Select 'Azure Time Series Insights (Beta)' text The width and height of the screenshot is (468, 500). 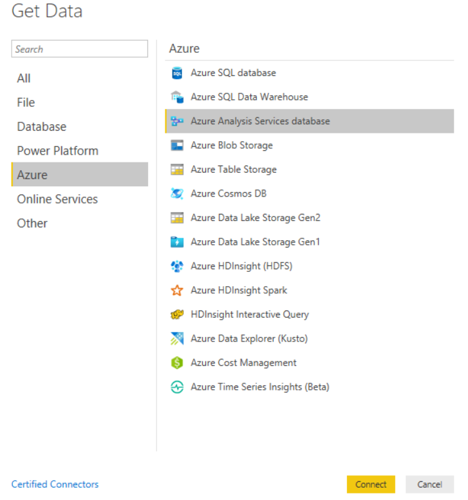tap(260, 387)
